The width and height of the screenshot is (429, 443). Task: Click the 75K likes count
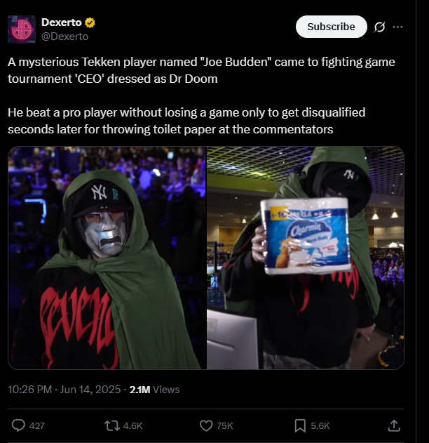225,425
